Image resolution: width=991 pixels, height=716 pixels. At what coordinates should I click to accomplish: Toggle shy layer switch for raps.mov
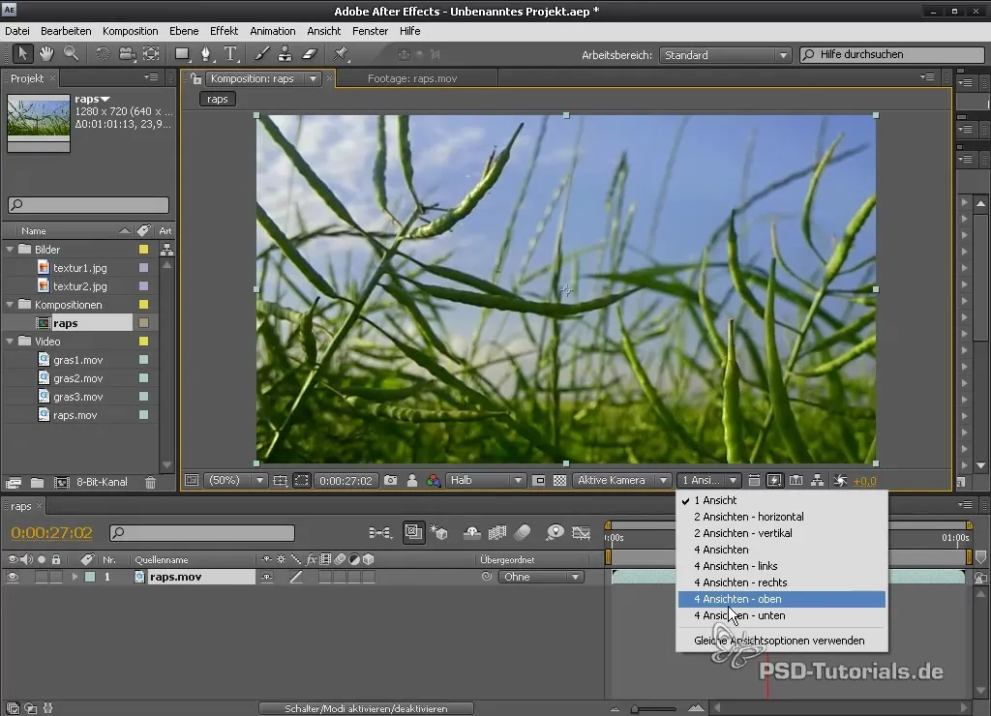(x=267, y=577)
